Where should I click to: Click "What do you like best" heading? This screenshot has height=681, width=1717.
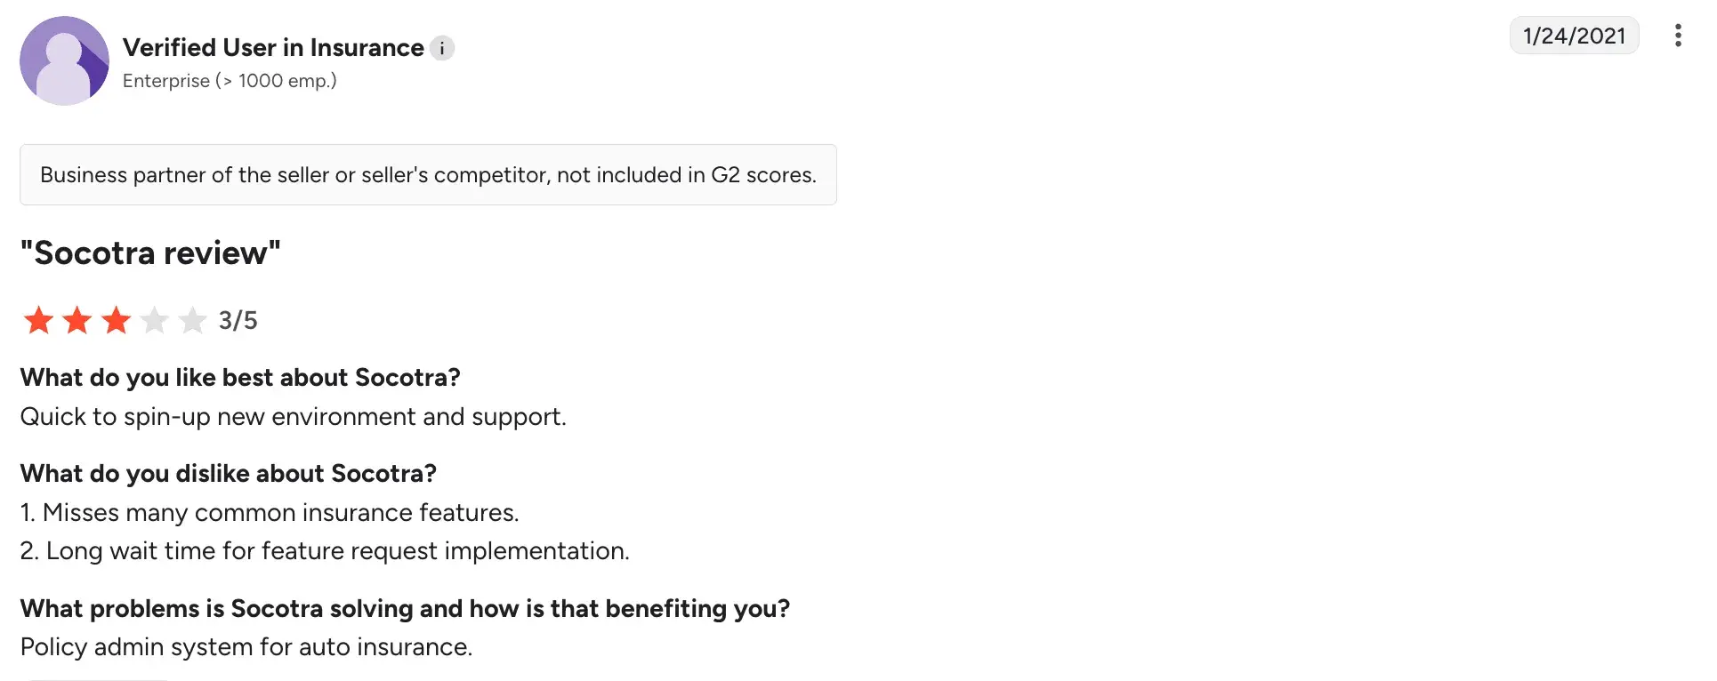(240, 378)
